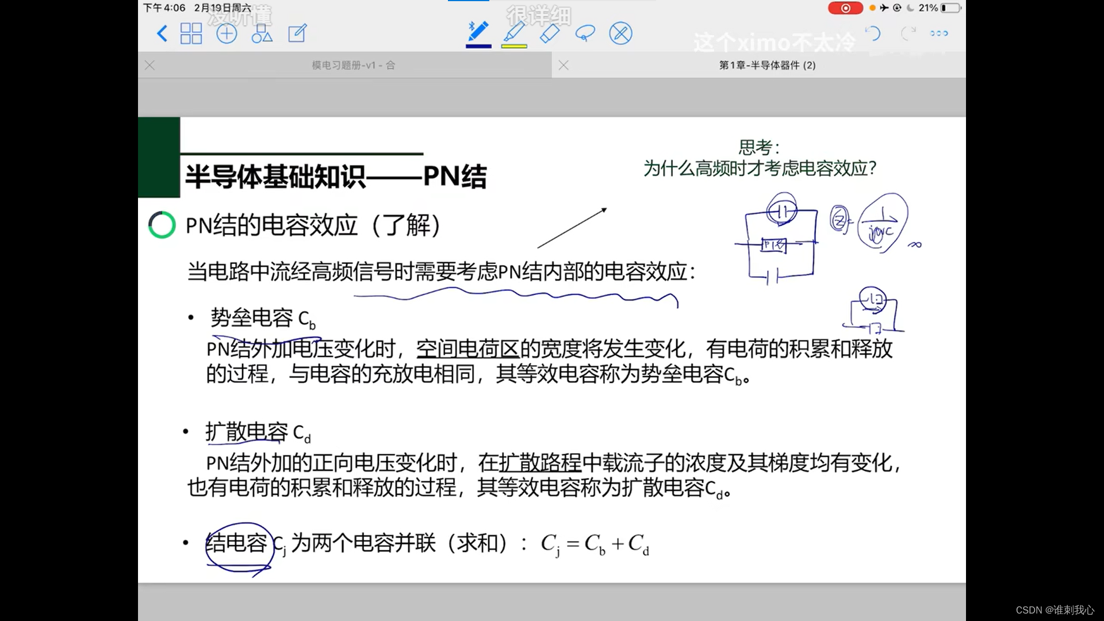Tap the edit note pencil-square icon
1104x621 pixels.
297,33
